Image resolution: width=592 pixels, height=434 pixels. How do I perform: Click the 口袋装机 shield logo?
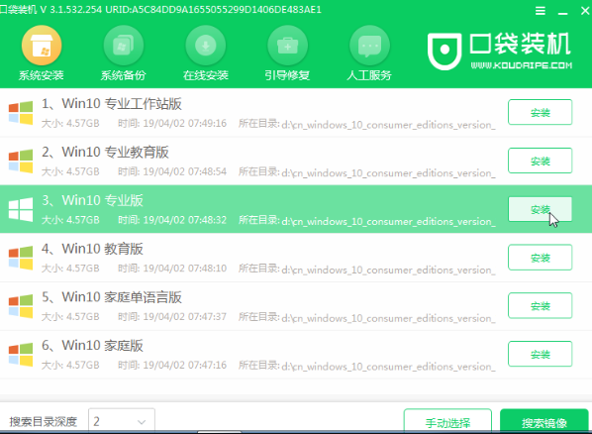[x=444, y=52]
